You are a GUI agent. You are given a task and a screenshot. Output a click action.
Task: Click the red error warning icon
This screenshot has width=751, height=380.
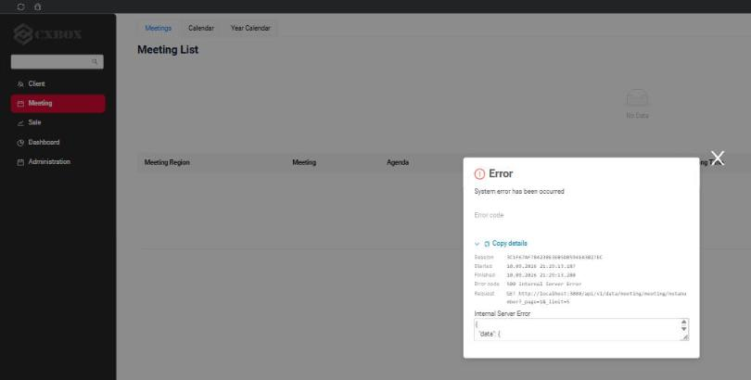[479, 173]
